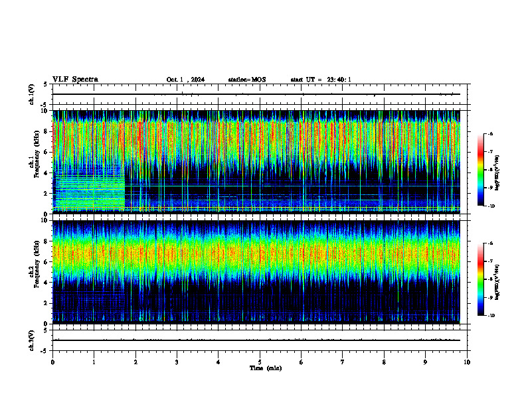Click the "5" tick on the ch.1(V) axis
The image size is (526, 406).
[x=45, y=84]
